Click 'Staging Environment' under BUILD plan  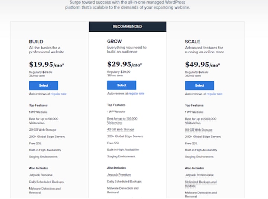[43, 157]
